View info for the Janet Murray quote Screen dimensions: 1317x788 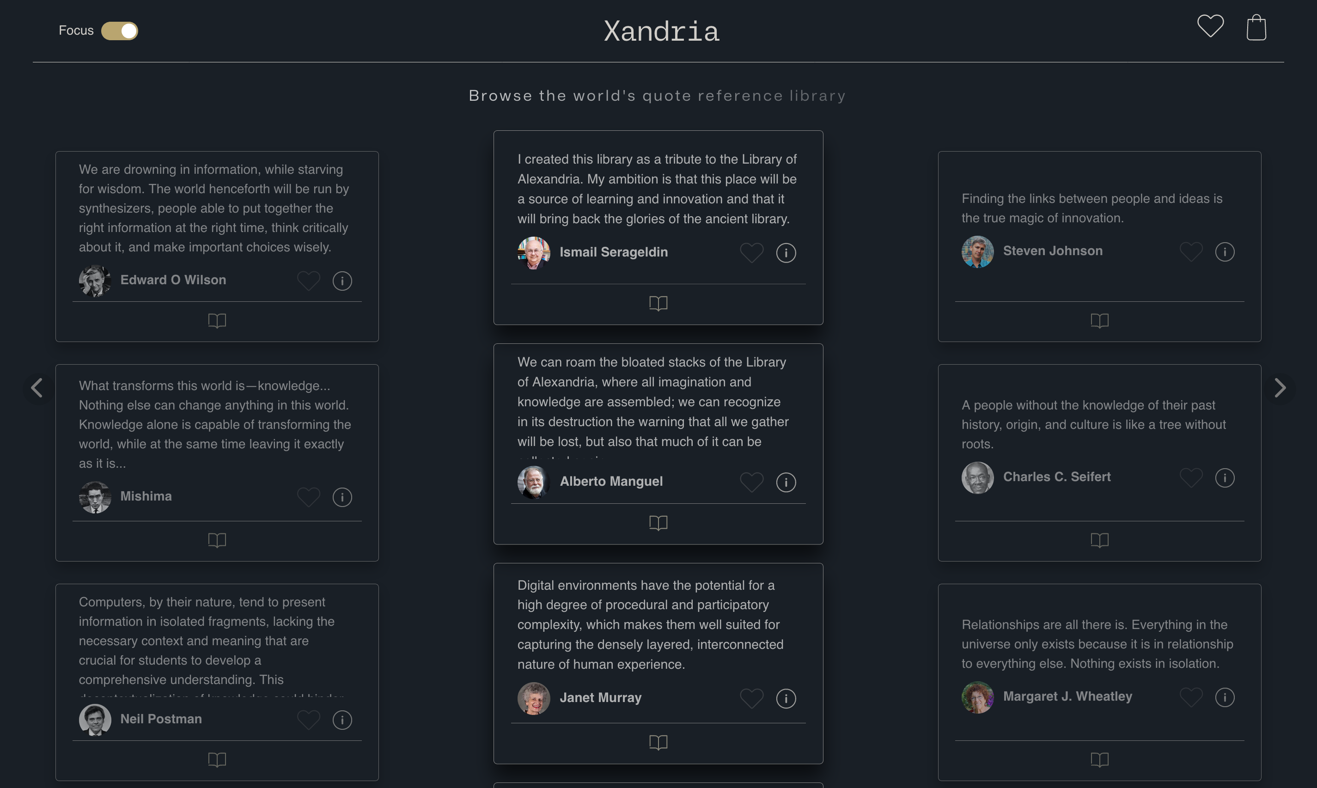pyautogui.click(x=786, y=698)
